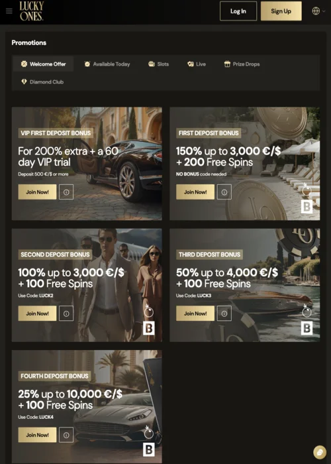Click the Lucky Ones logo
Screen dimensions: 331x464
coord(32,11)
